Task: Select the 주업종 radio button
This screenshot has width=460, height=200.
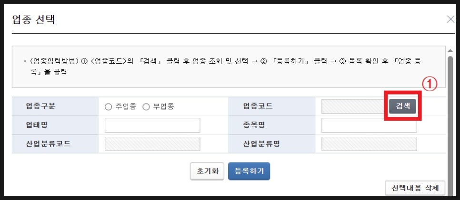Action: [108, 107]
